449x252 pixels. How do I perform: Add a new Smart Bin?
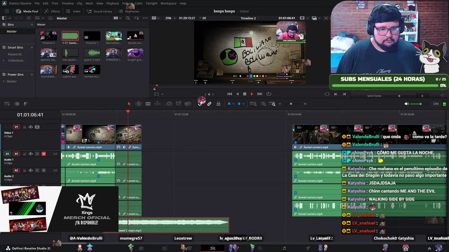point(32,47)
